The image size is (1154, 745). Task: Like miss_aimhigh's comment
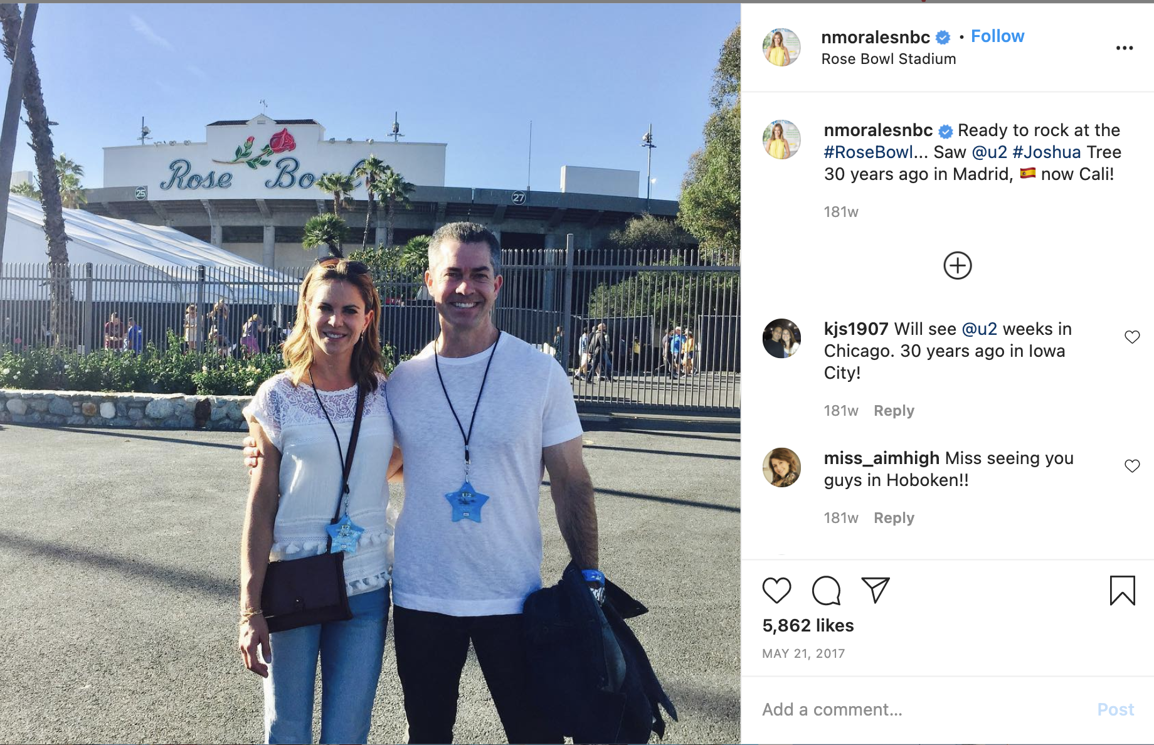pyautogui.click(x=1132, y=466)
